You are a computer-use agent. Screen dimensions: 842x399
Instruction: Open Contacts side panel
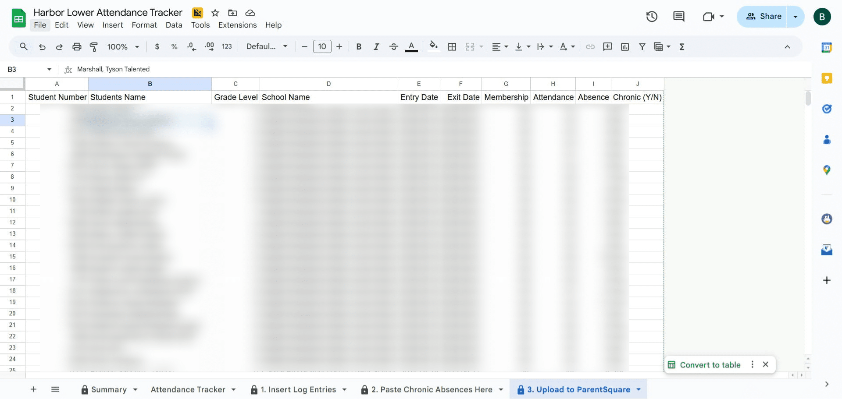[827, 139]
